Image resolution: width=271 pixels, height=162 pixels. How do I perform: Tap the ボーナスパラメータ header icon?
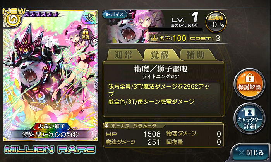[x=106, y=125]
